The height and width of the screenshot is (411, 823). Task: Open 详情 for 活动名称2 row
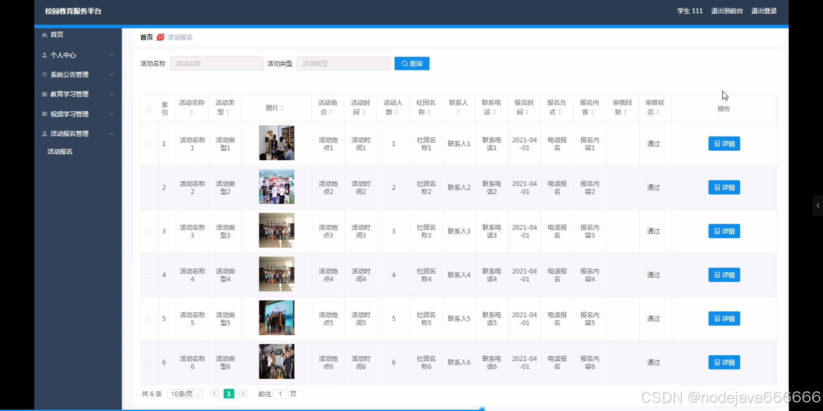(724, 188)
